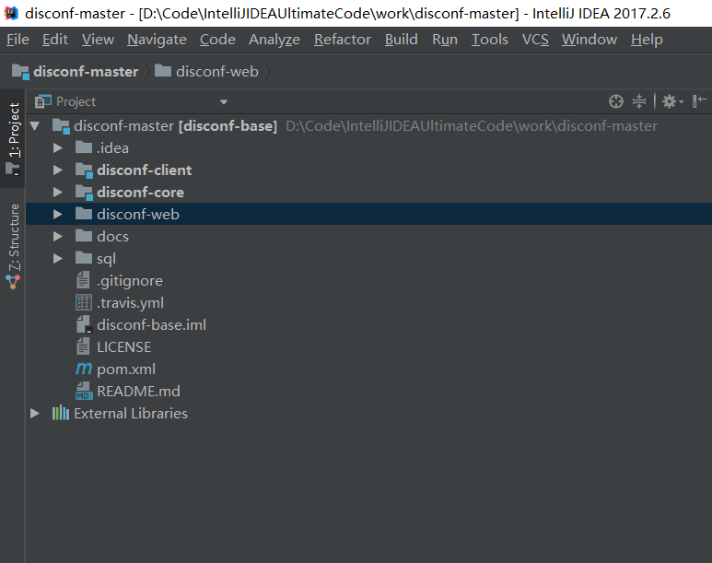
Task: Click the scroll from source crosshair icon
Action: point(616,101)
